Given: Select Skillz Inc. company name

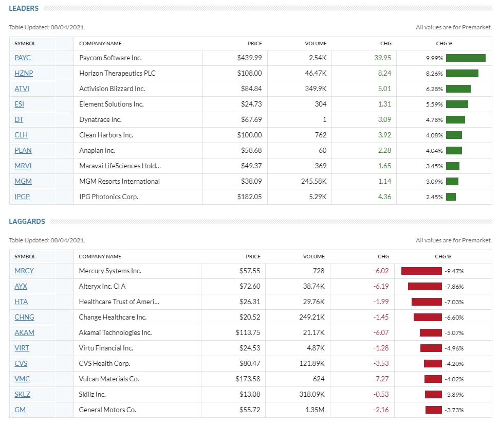Looking at the screenshot, I should (93, 395).
